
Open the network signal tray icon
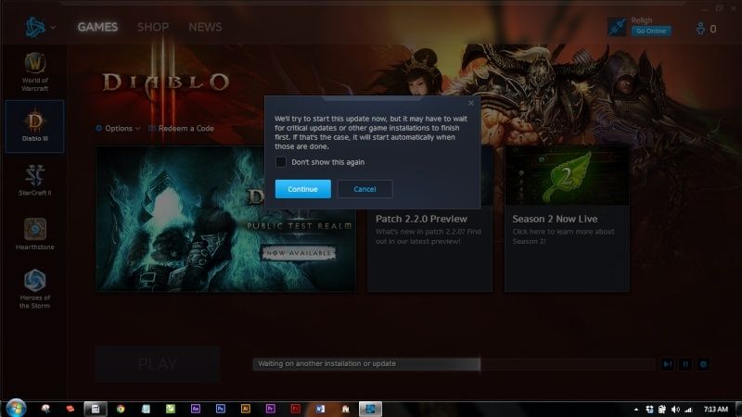[689, 410]
